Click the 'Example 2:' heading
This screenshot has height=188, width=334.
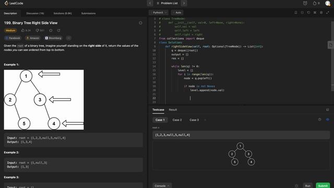coord(11,152)
